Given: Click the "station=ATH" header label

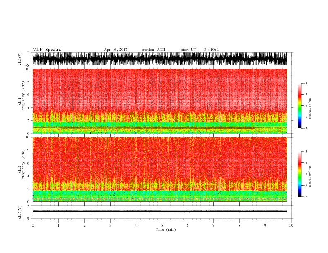Looking at the screenshot, I should pos(154,50).
